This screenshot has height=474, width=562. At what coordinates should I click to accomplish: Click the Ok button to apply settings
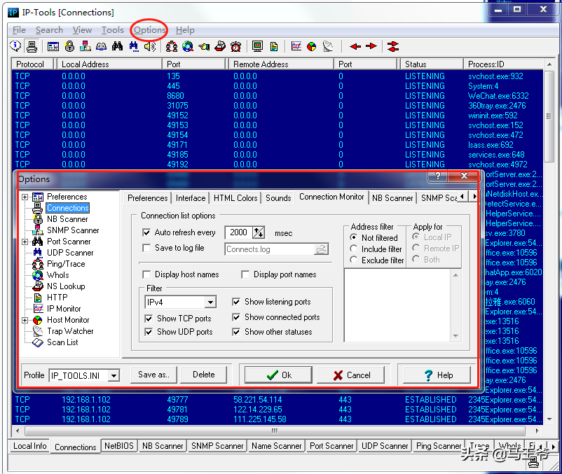(278, 375)
